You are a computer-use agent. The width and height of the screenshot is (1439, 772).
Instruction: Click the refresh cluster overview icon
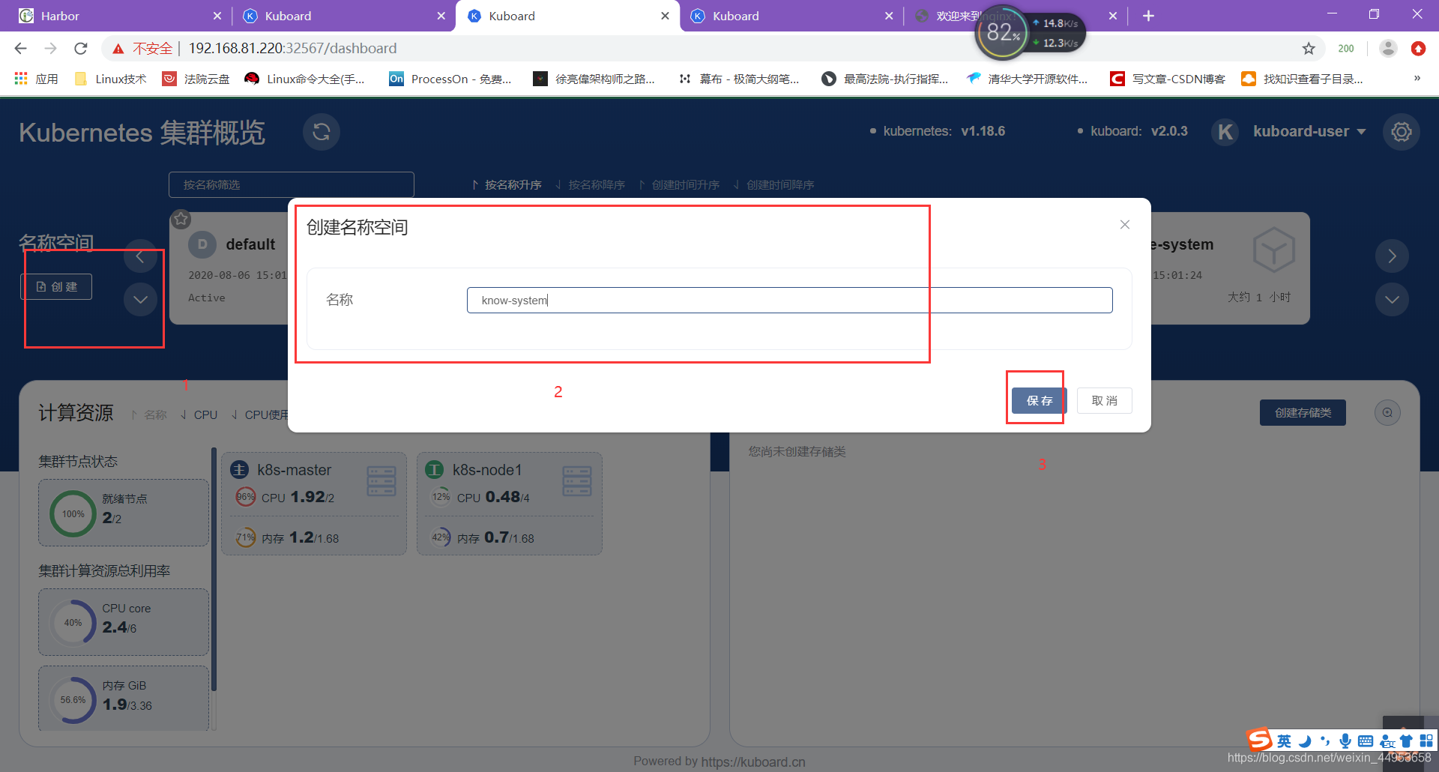point(322,132)
